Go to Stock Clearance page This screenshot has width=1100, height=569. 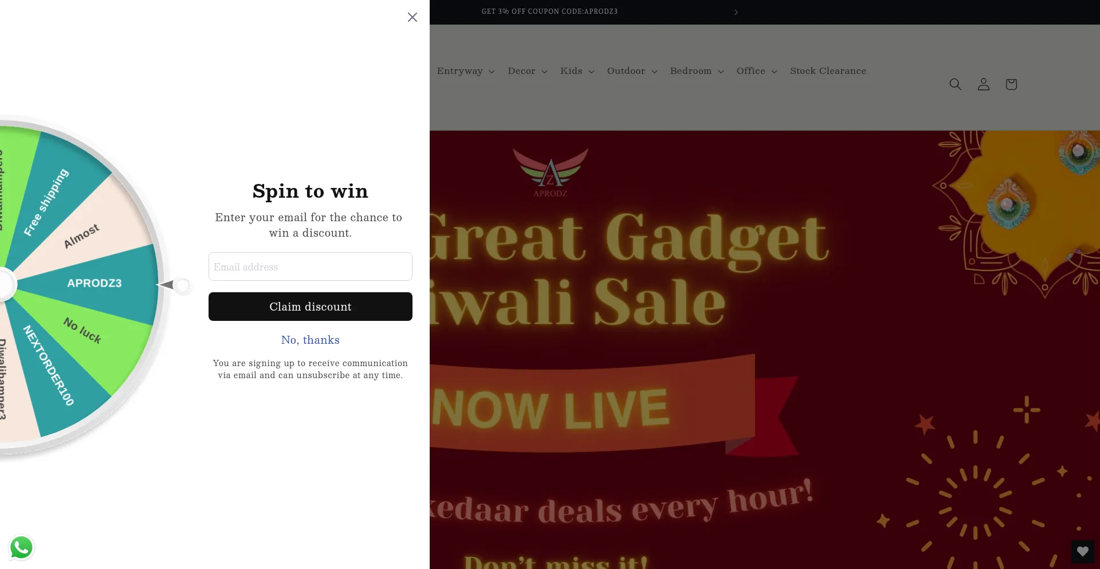point(828,71)
